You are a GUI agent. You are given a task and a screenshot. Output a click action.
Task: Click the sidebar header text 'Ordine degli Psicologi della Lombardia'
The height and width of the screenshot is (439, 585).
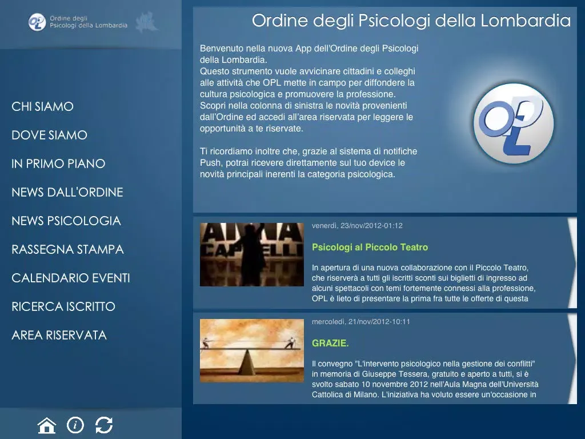(89, 22)
